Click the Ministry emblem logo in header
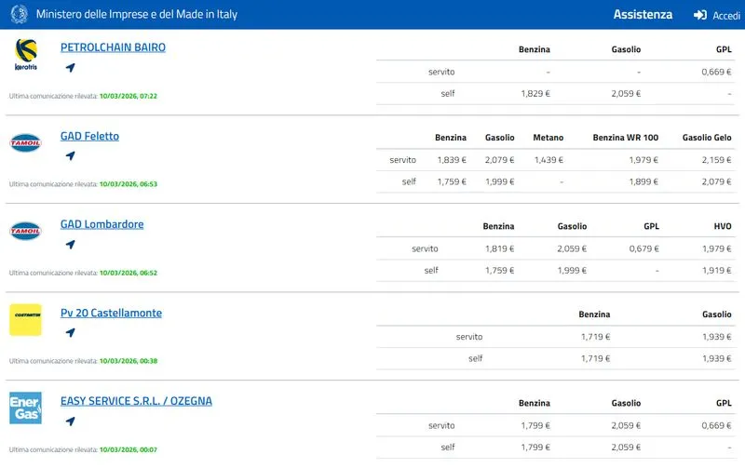This screenshot has width=745, height=468. [19, 15]
